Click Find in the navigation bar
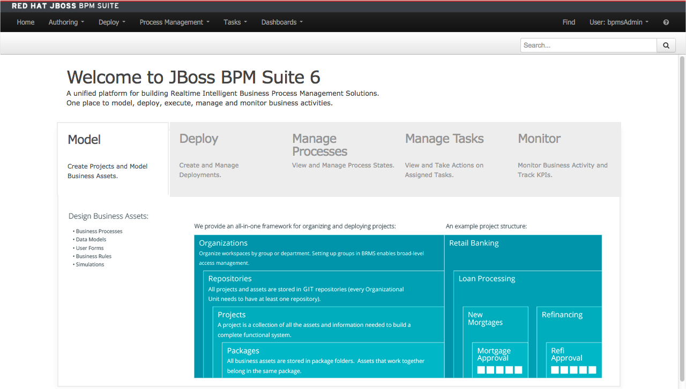The width and height of the screenshot is (686, 389). pos(569,22)
